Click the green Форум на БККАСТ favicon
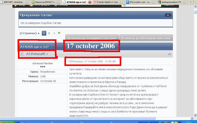The height and width of the screenshot is (123, 197). pos(33,2)
